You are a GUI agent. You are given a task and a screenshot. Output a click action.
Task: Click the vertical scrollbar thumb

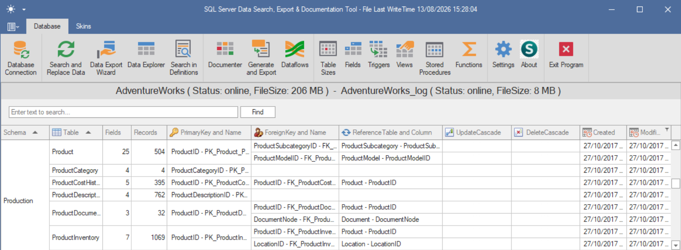click(676, 184)
